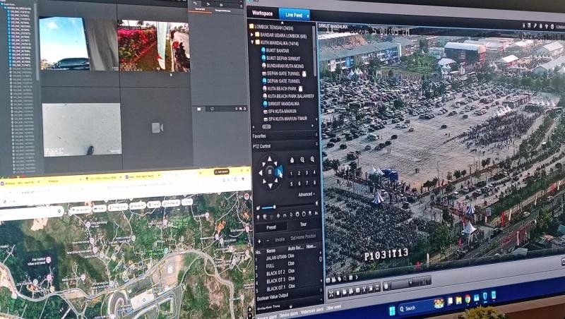Select the BLACK GT 3 preset row
This screenshot has width=565, height=319.
(x=287, y=280)
